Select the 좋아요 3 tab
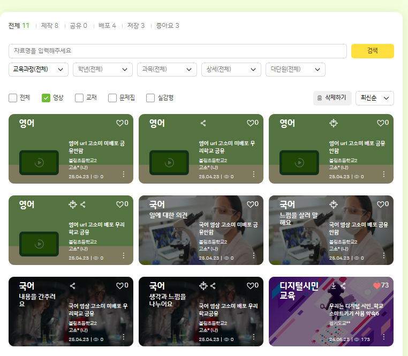 pyautogui.click(x=167, y=26)
